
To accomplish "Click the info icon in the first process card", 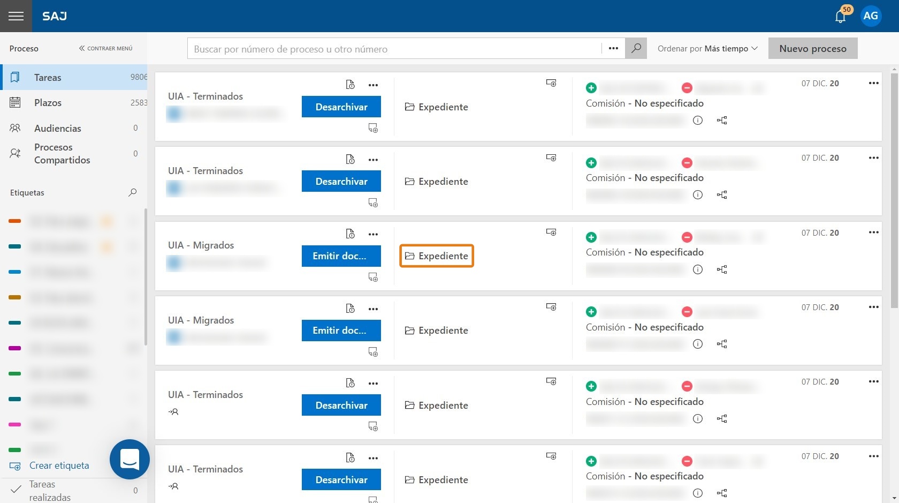I will (698, 120).
